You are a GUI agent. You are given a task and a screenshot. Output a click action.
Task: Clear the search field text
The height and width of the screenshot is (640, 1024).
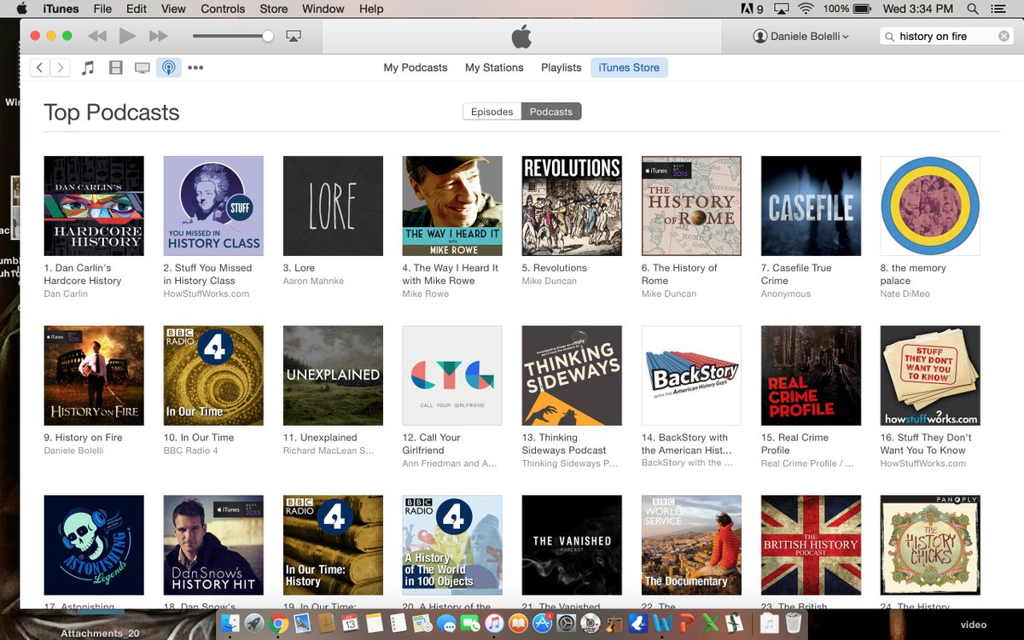coord(1004,36)
